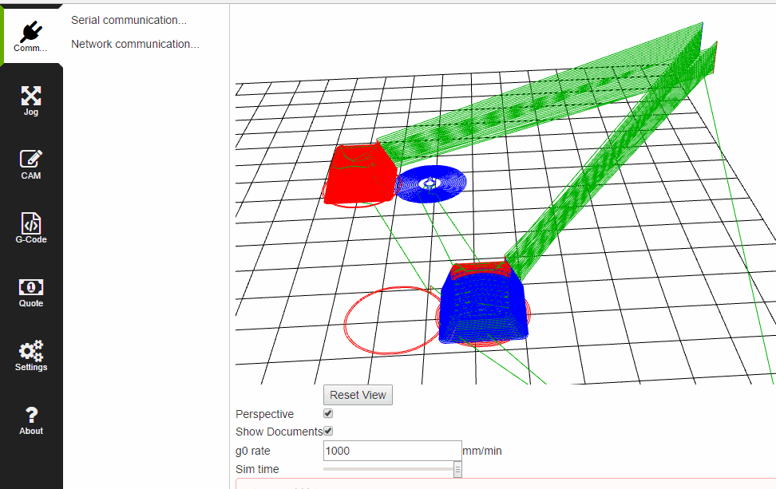776x489 pixels.
Task: Select Network communication option
Action: pyautogui.click(x=135, y=44)
